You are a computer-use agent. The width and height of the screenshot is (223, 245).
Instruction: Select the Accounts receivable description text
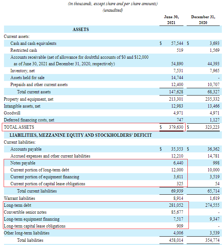pos(80,61)
